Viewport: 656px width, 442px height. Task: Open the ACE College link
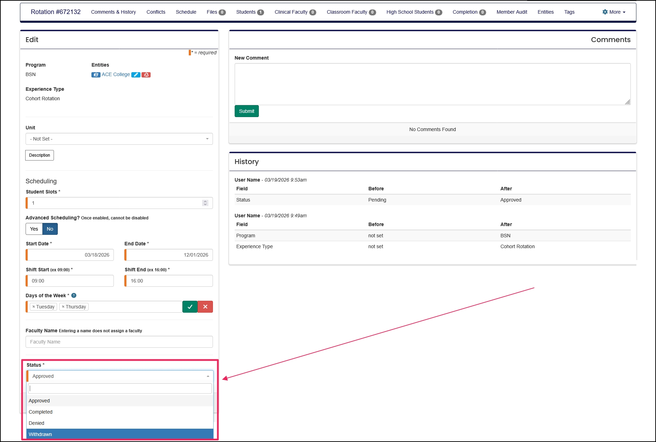click(116, 75)
